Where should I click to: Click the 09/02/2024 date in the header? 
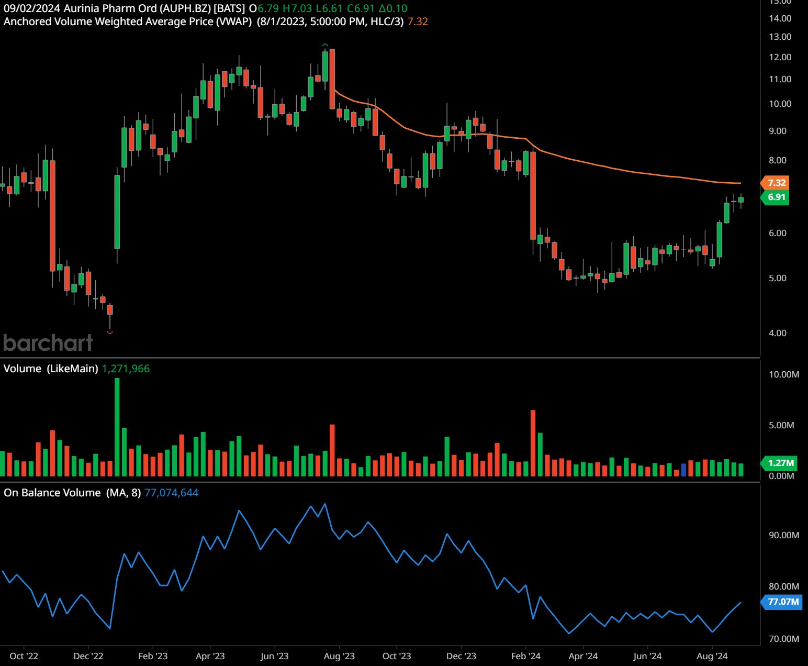click(x=32, y=8)
